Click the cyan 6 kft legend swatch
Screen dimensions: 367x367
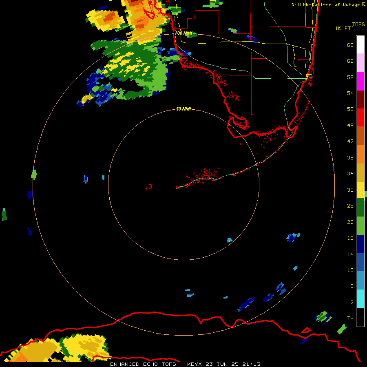click(360, 299)
